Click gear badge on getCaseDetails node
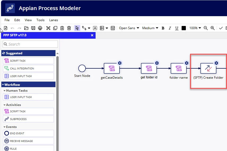The image size is (227, 151). coord(120,63)
